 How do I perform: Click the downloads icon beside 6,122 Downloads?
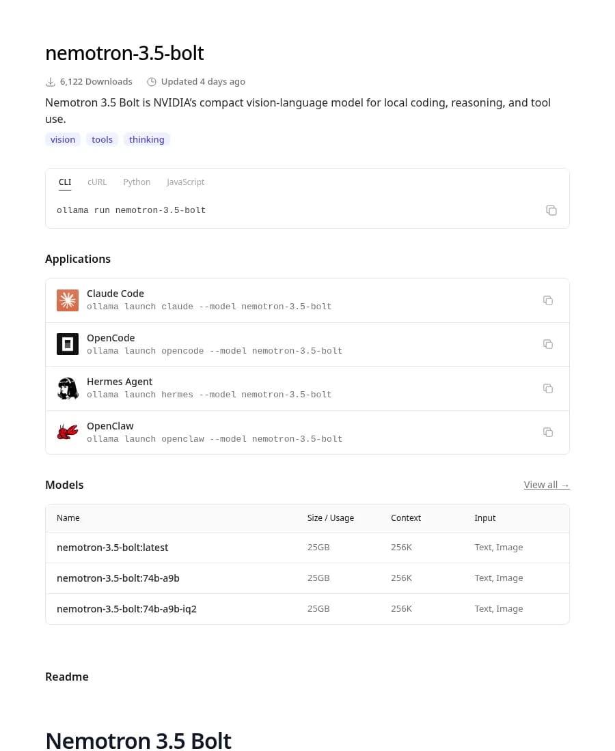pos(51,82)
